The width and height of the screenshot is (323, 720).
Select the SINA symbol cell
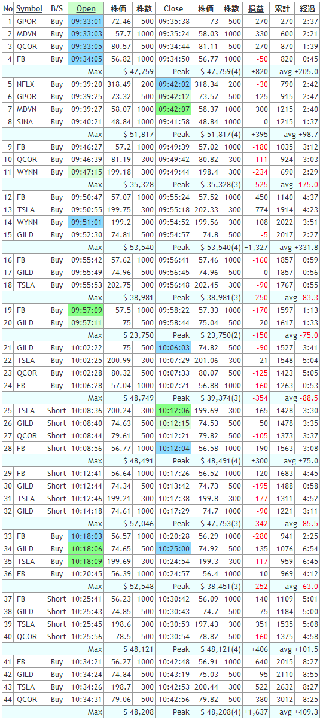point(29,122)
